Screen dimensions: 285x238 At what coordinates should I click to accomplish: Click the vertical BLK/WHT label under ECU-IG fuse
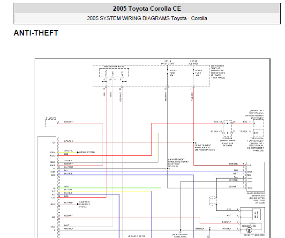[x=165, y=97]
